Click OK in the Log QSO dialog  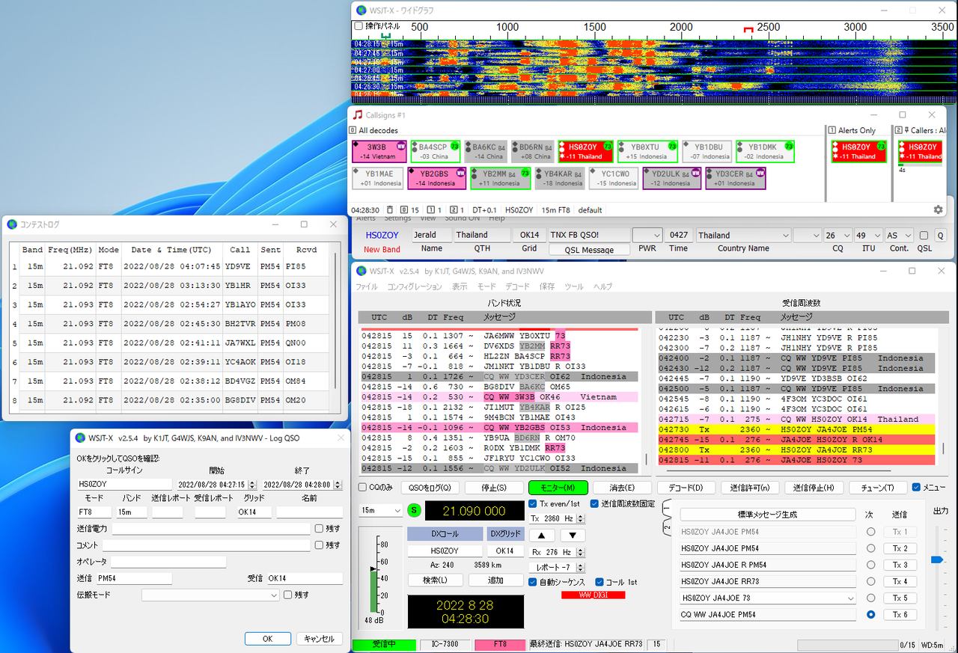267,639
